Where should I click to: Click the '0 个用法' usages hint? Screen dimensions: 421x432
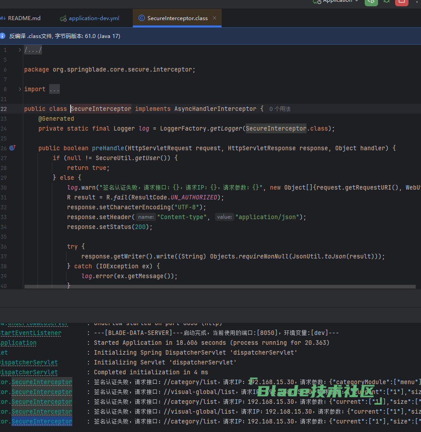280,109
